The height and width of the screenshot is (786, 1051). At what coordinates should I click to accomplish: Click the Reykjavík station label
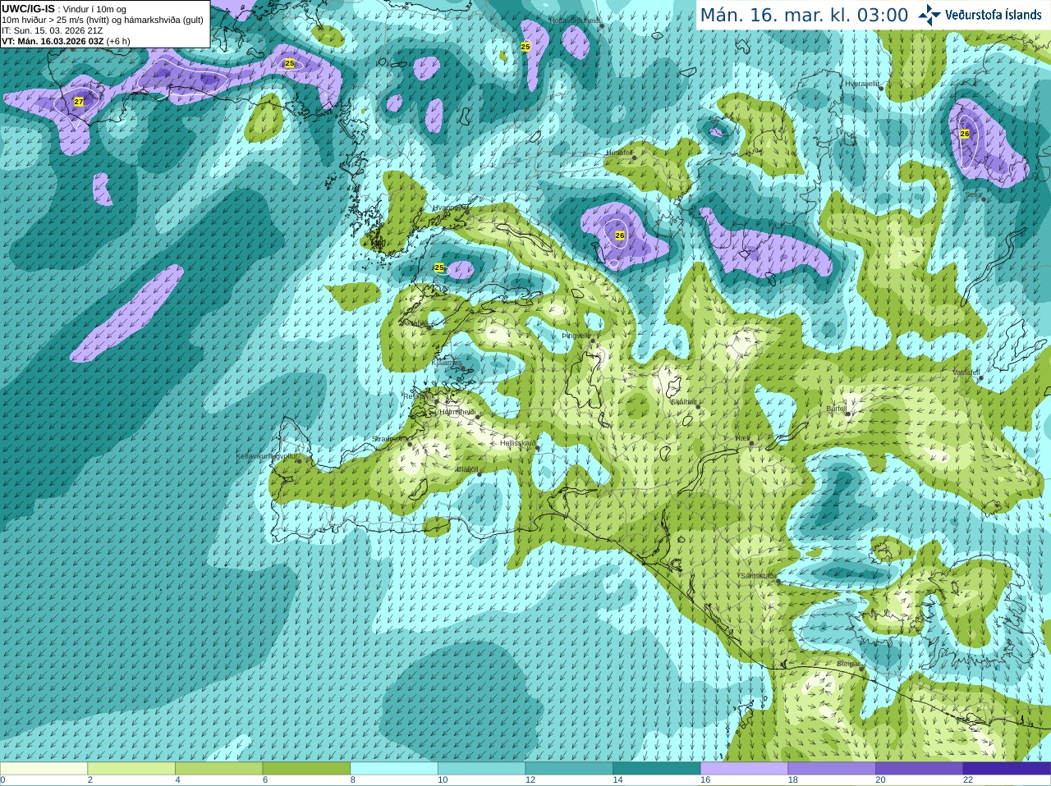pos(419,395)
